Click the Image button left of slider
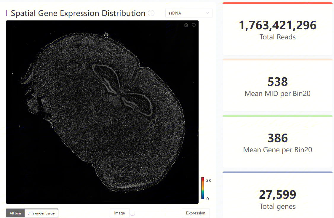The width and height of the screenshot is (334, 218). [x=119, y=213]
